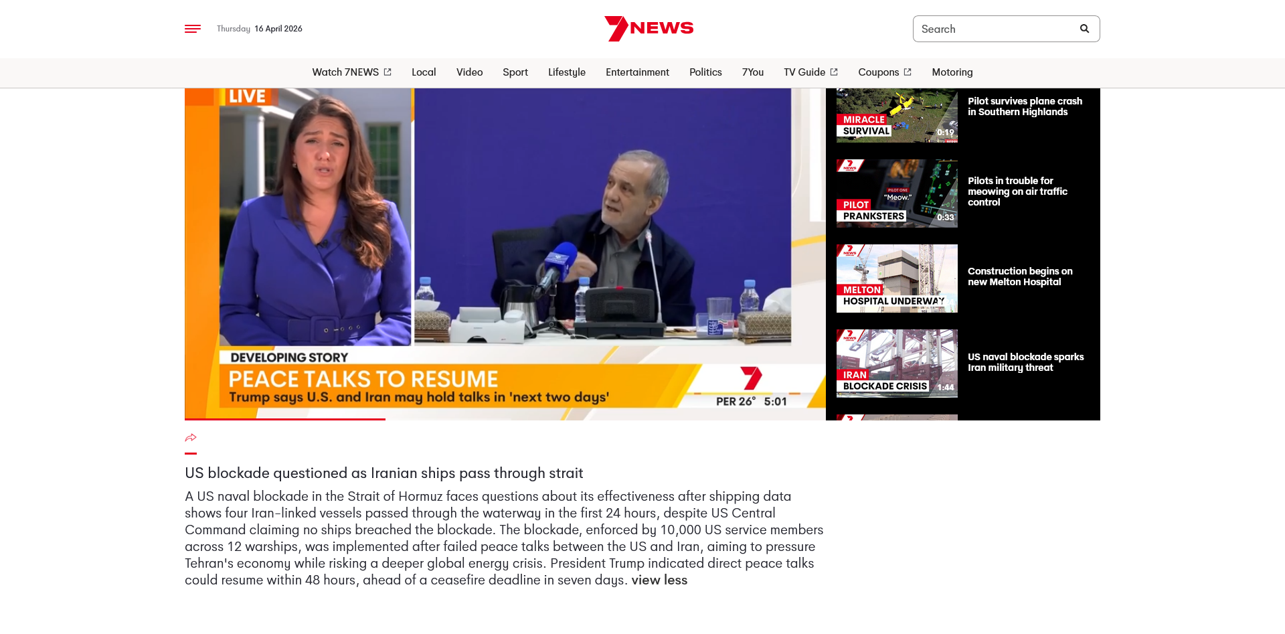The image size is (1285, 634).
Task: Open the Lifestyle section
Action: pyautogui.click(x=567, y=72)
